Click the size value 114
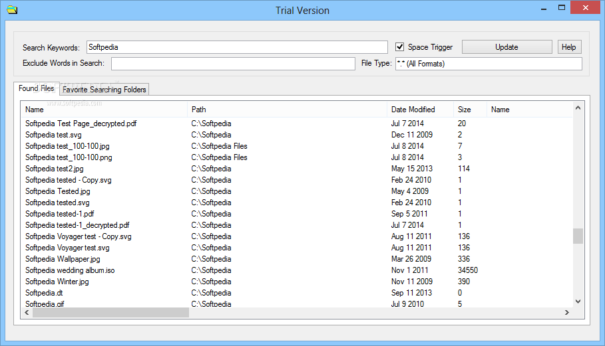This screenshot has width=605, height=346. [464, 169]
